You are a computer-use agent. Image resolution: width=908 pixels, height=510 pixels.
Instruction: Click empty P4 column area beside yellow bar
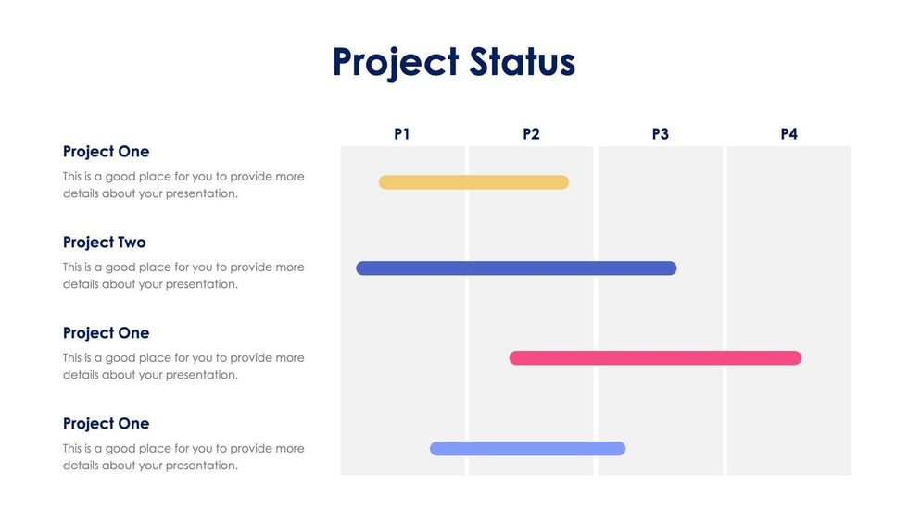click(788, 182)
